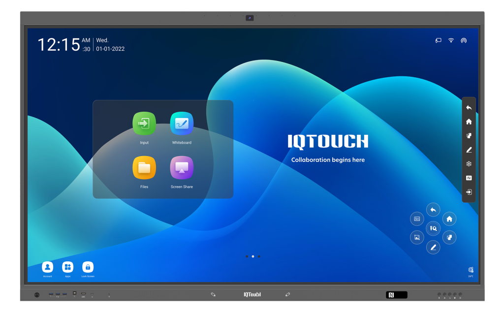Image resolution: width=504 pixels, height=312 pixels.
Task: Switch to the third home page dot
Action: coord(259,256)
